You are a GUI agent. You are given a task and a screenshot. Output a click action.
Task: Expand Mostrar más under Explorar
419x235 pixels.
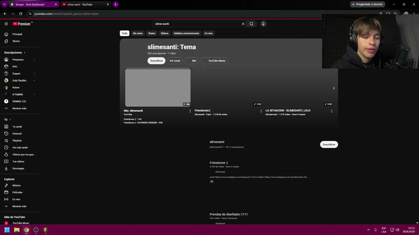(x=20, y=206)
